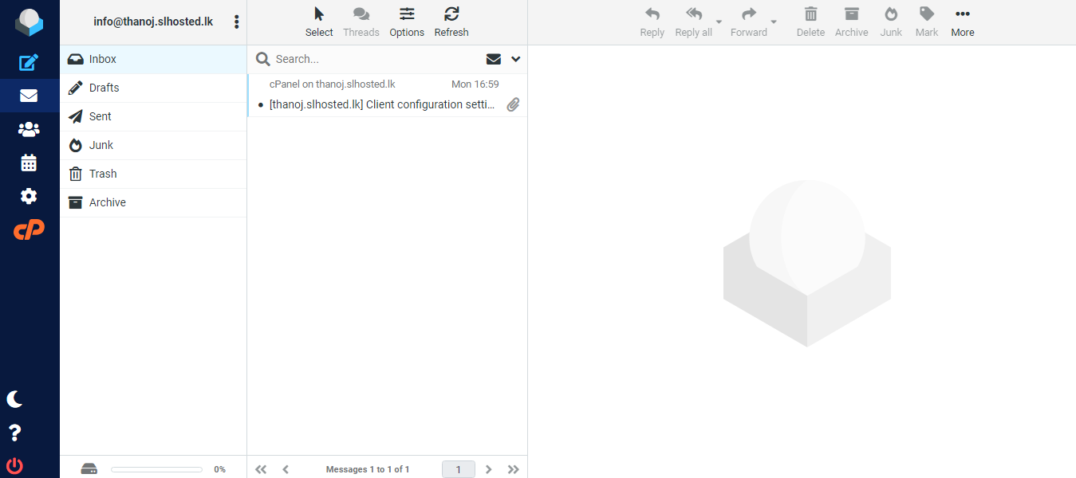The width and height of the screenshot is (1076, 478).
Task: Expand the search options chevron
Action: (516, 59)
